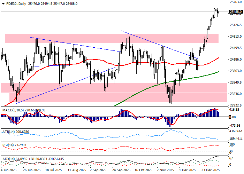Click the ATR(14) indicator label
The image size is (244, 174).
point(7,132)
